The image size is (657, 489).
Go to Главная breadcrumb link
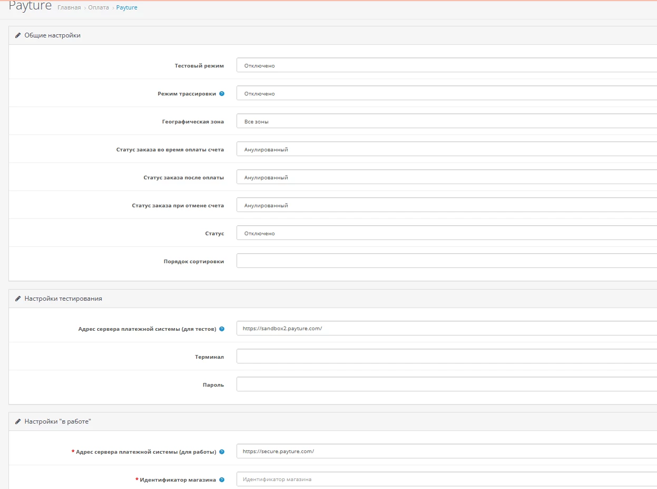pyautogui.click(x=69, y=7)
